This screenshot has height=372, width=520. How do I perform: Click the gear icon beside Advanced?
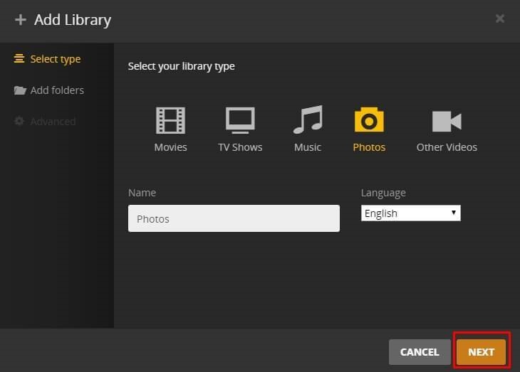(x=20, y=122)
